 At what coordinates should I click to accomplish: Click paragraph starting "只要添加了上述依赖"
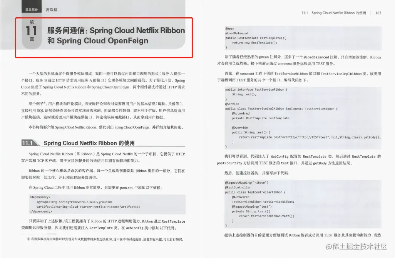click(103, 225)
